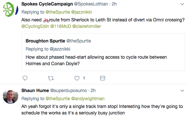
Task: Reply to Spokes CycleCampaign tweet
Action: point(25,78)
